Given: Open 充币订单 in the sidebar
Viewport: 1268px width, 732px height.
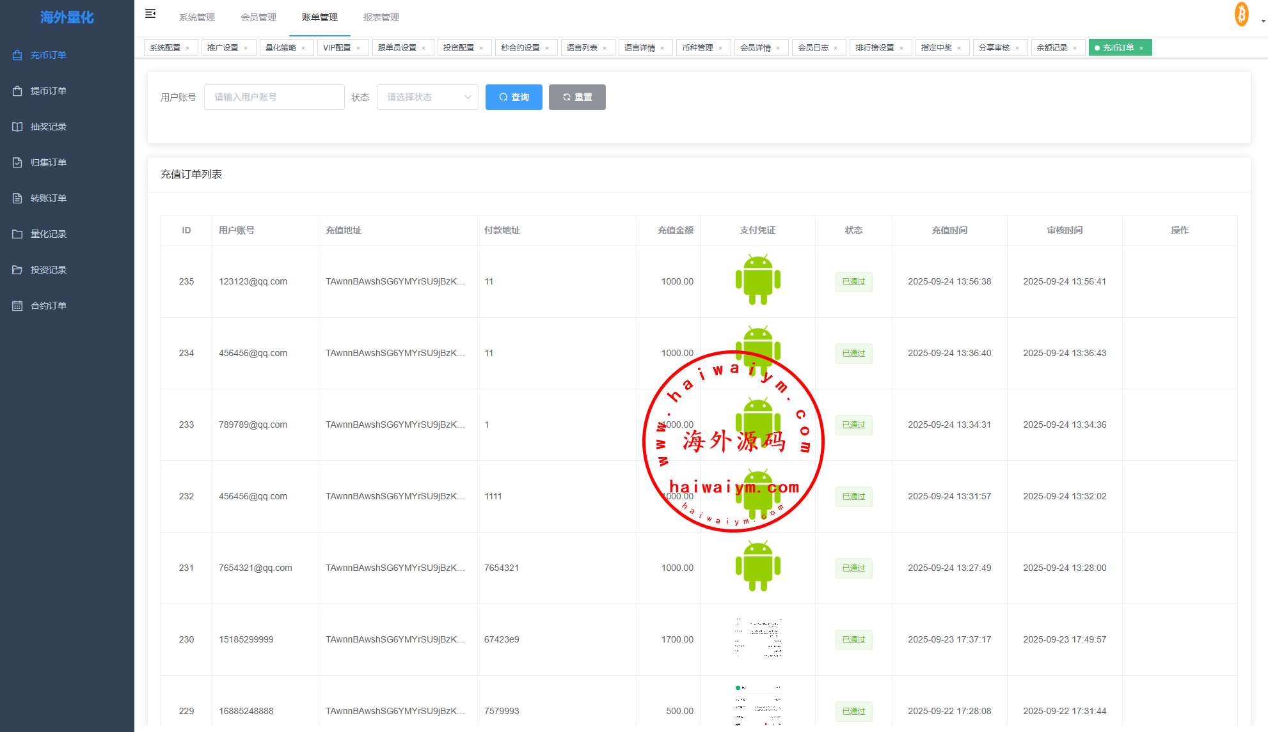Looking at the screenshot, I should pyautogui.click(x=48, y=55).
